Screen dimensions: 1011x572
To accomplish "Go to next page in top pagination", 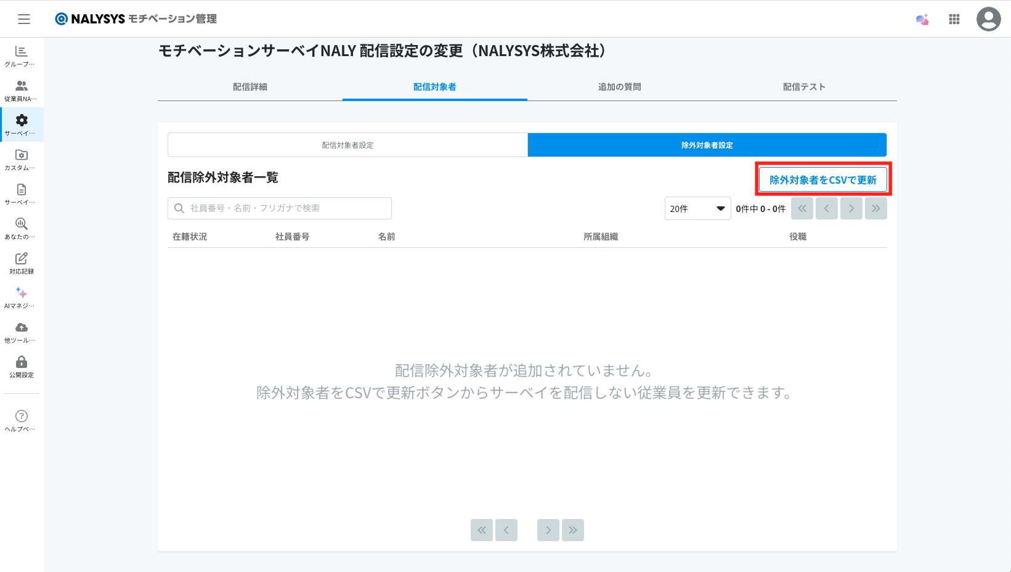I will (x=851, y=208).
